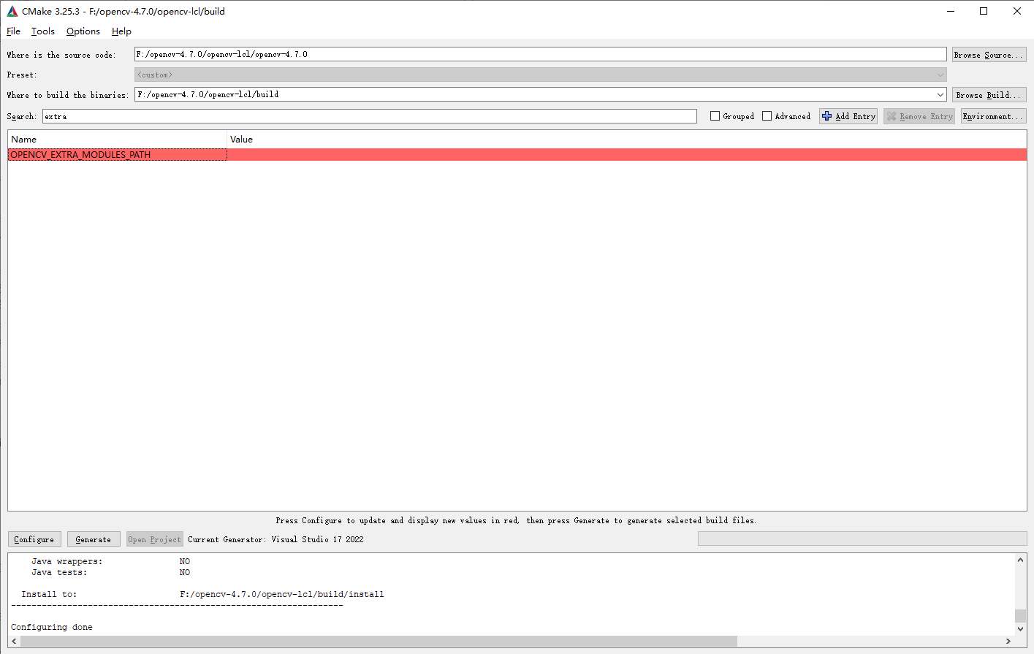The image size is (1034, 654).
Task: Open the Tools menu
Action: pyautogui.click(x=42, y=31)
